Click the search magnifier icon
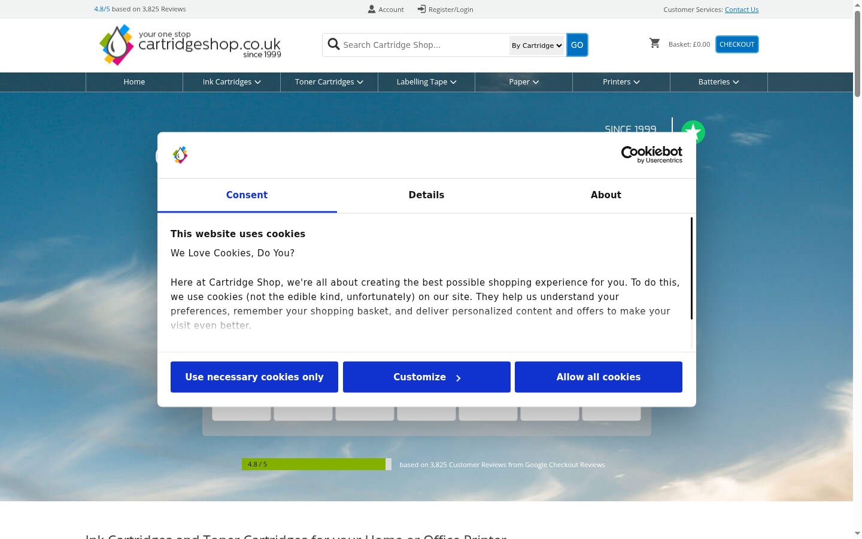The image size is (862, 539). [x=334, y=44]
